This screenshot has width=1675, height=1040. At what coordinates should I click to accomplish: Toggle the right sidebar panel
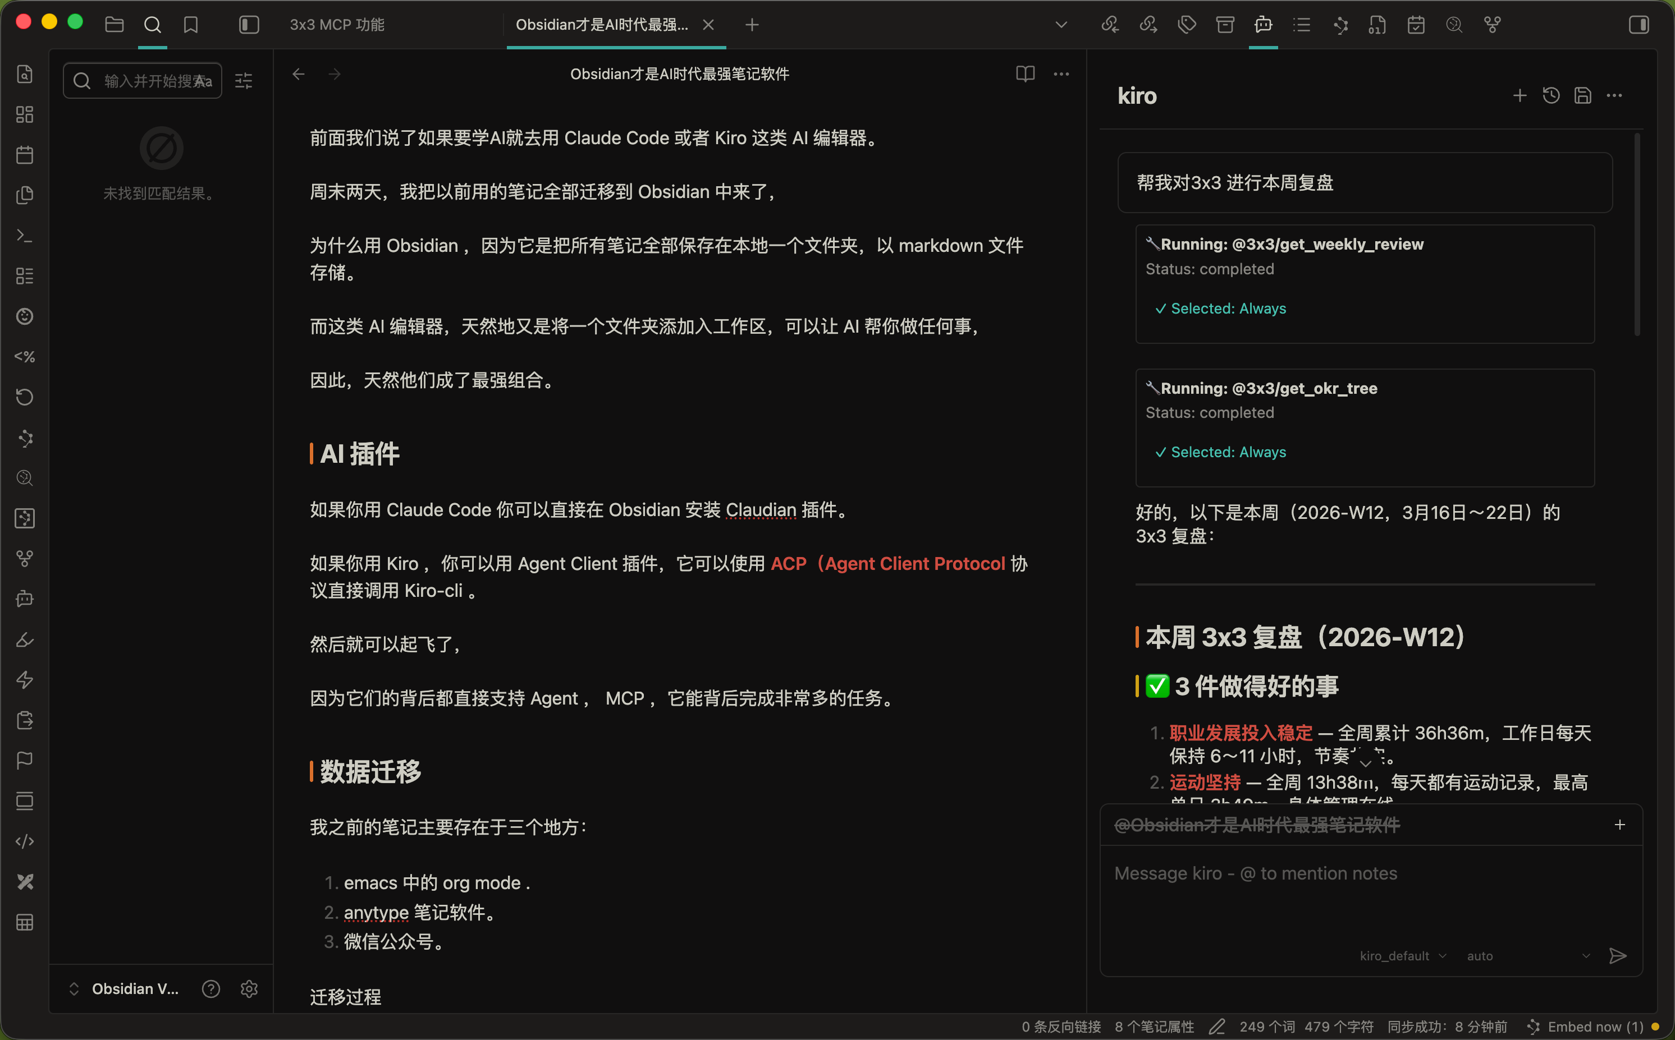[1639, 24]
